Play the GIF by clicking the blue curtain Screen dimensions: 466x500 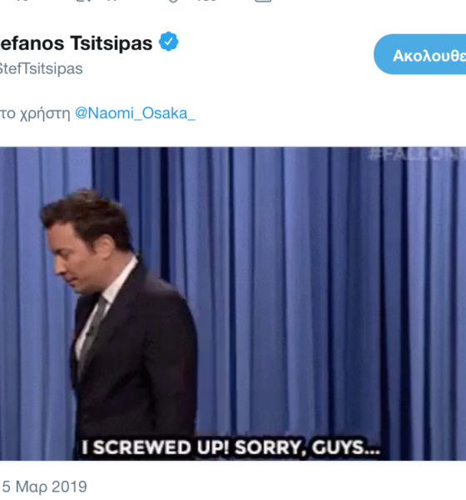click(x=319, y=287)
